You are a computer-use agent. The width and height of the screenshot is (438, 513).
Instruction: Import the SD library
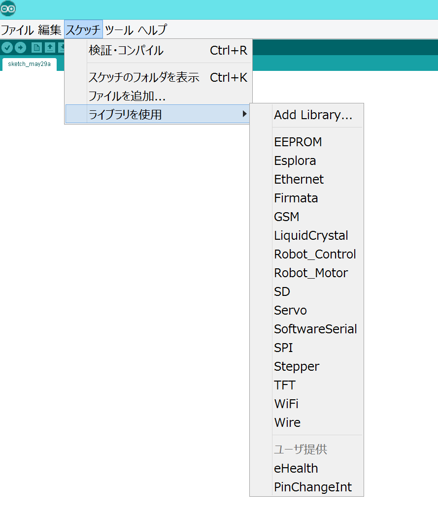coord(282,291)
